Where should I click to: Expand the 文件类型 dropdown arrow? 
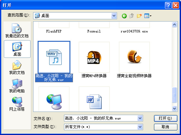coord(140,127)
